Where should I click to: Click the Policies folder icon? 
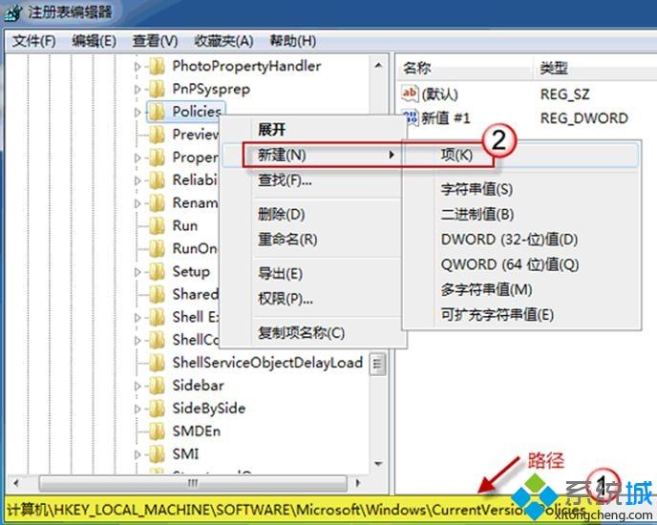157,112
